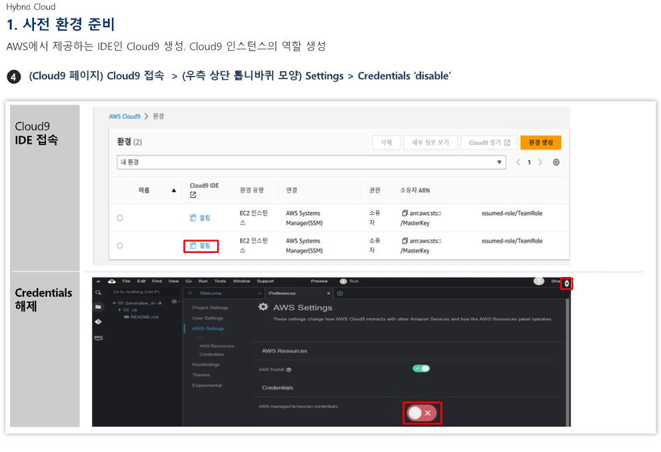Open the Source Control panel icon

click(x=98, y=322)
